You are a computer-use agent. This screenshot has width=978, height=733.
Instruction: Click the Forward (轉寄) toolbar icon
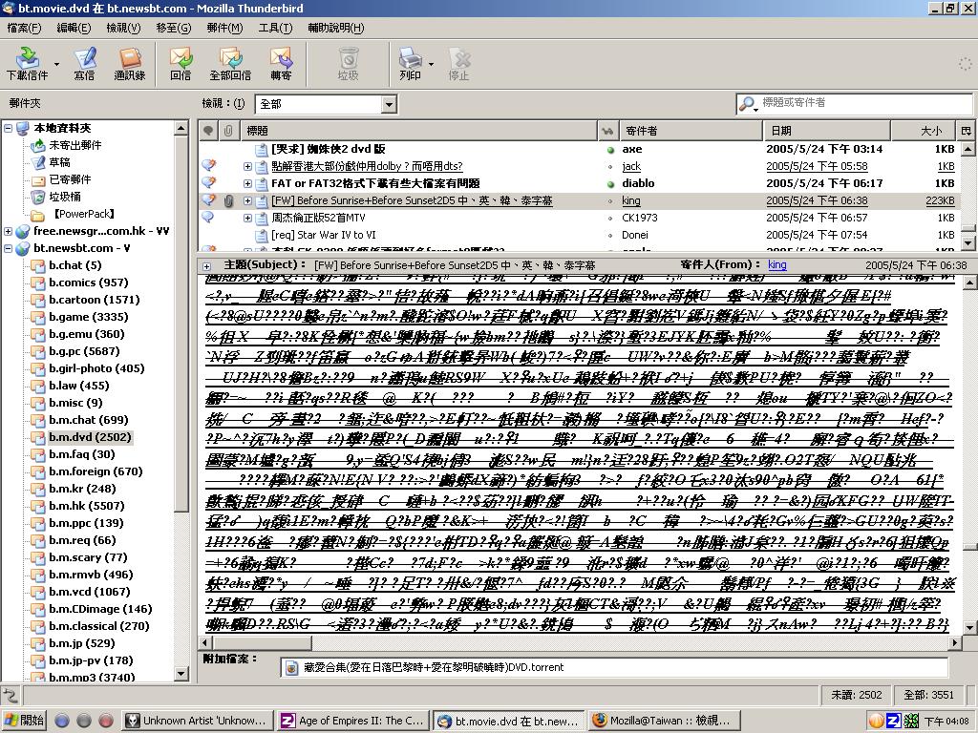281,60
